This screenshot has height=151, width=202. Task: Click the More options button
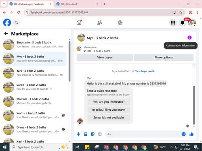click(164, 58)
